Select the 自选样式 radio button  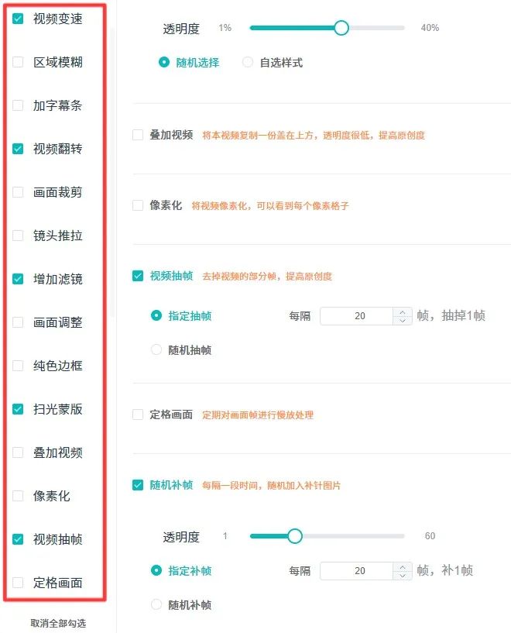247,62
